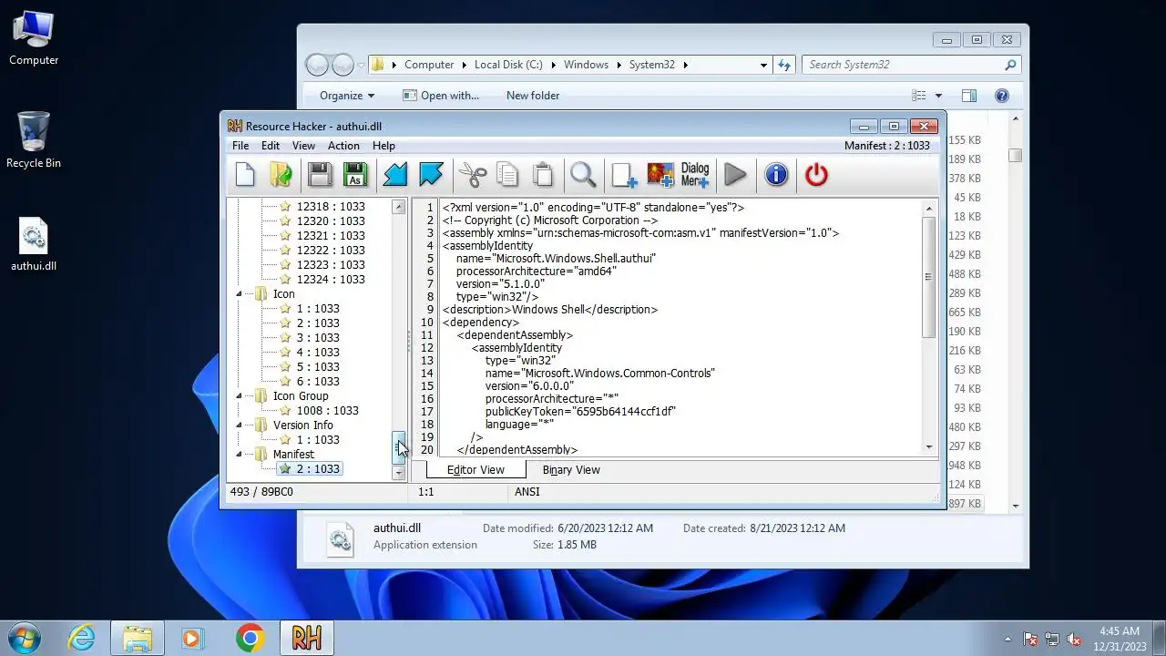Click the editor scrollbar down arrow
This screenshot has height=656, width=1166.
(929, 447)
